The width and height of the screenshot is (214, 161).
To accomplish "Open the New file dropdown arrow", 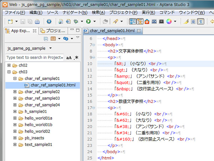I will tap(16, 21).
